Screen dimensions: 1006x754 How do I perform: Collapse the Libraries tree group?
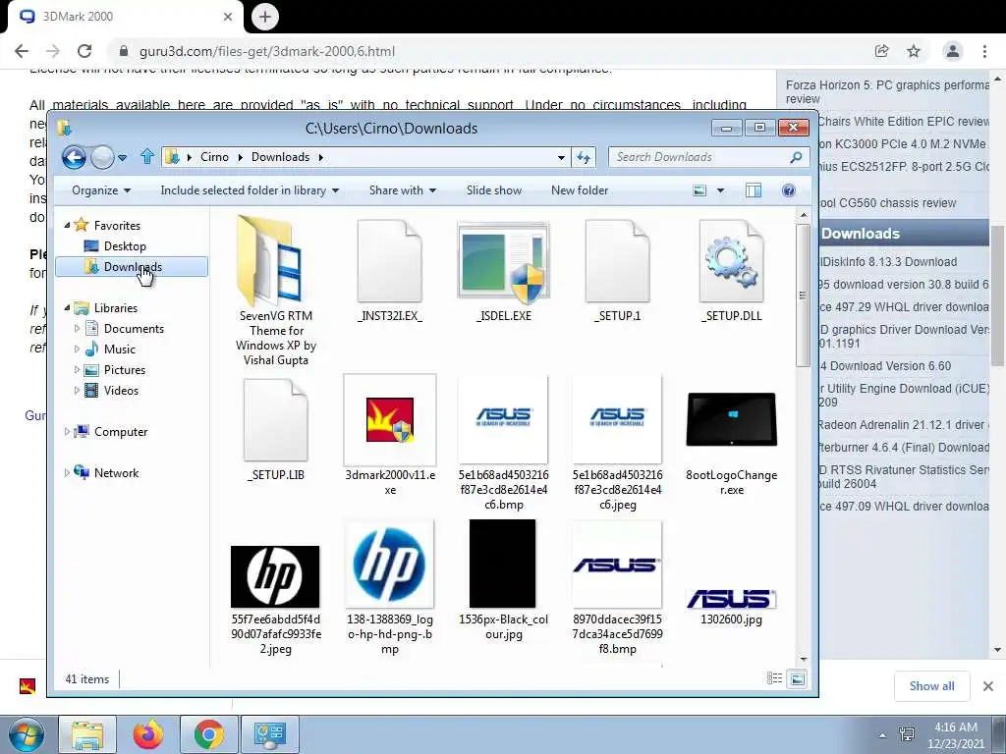click(x=67, y=307)
